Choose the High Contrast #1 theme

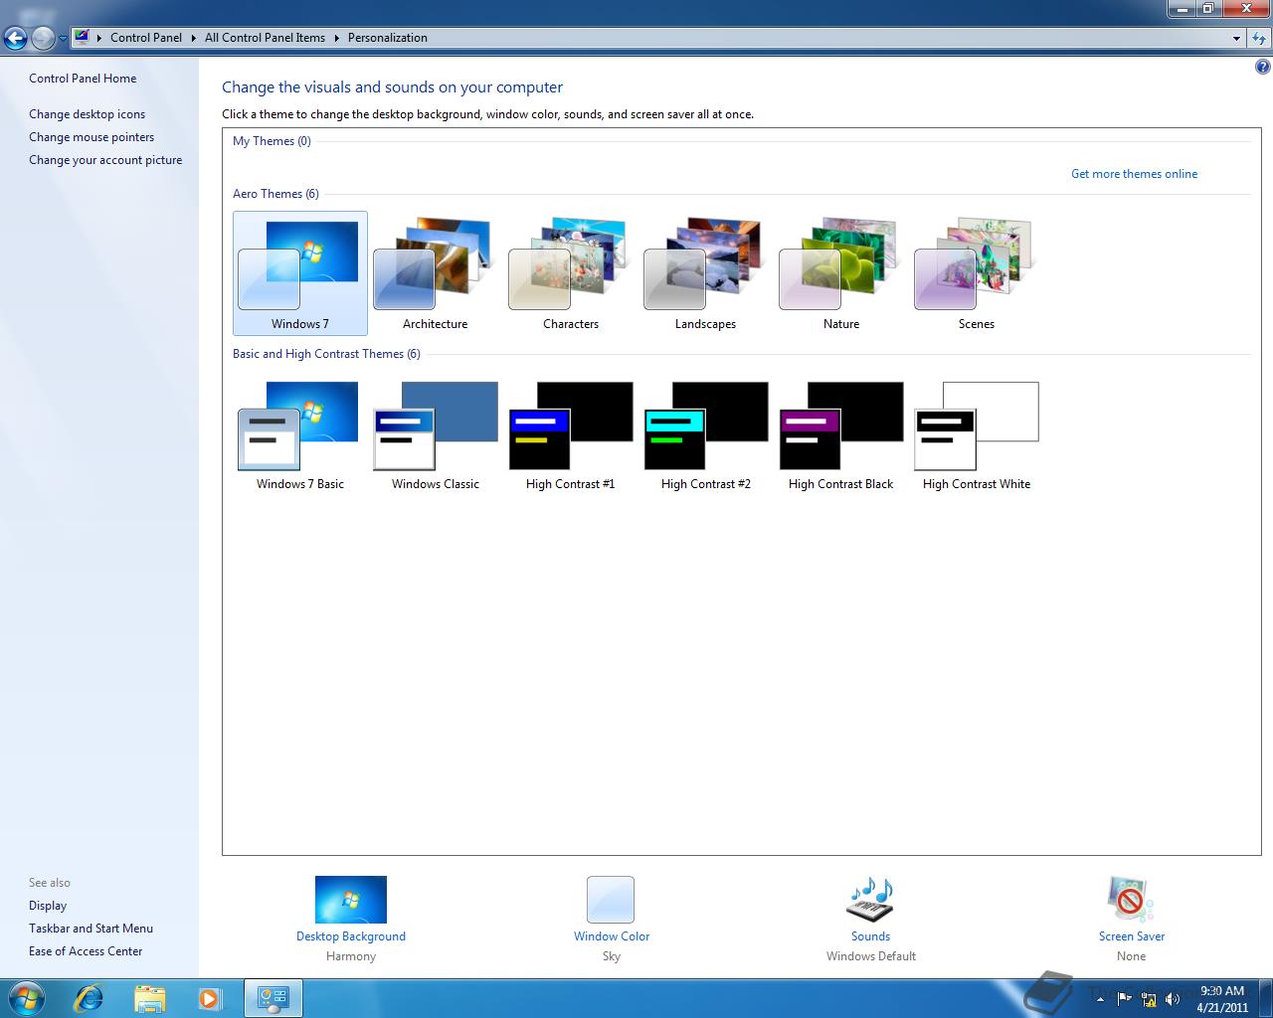[x=570, y=435]
